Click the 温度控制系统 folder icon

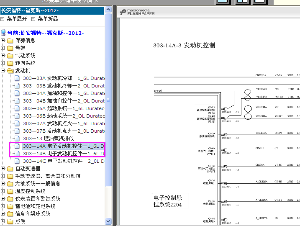pyautogui.click(x=10, y=191)
